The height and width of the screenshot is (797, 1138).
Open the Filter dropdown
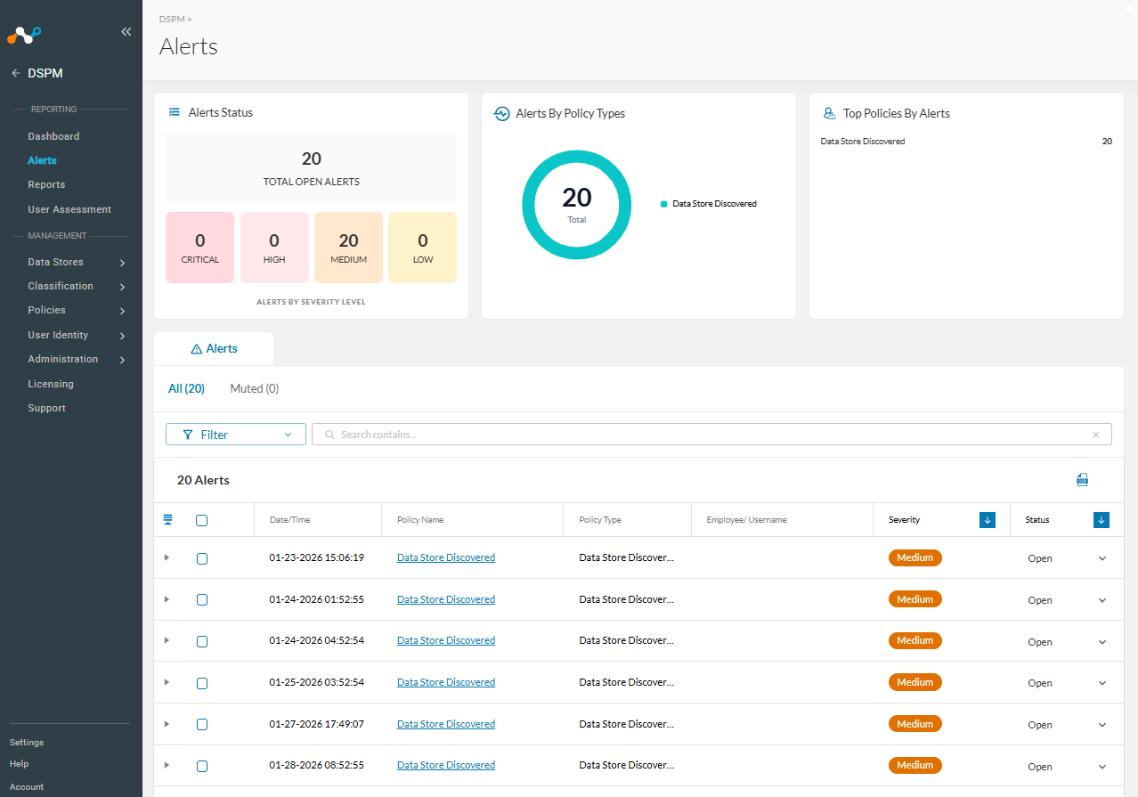click(236, 435)
